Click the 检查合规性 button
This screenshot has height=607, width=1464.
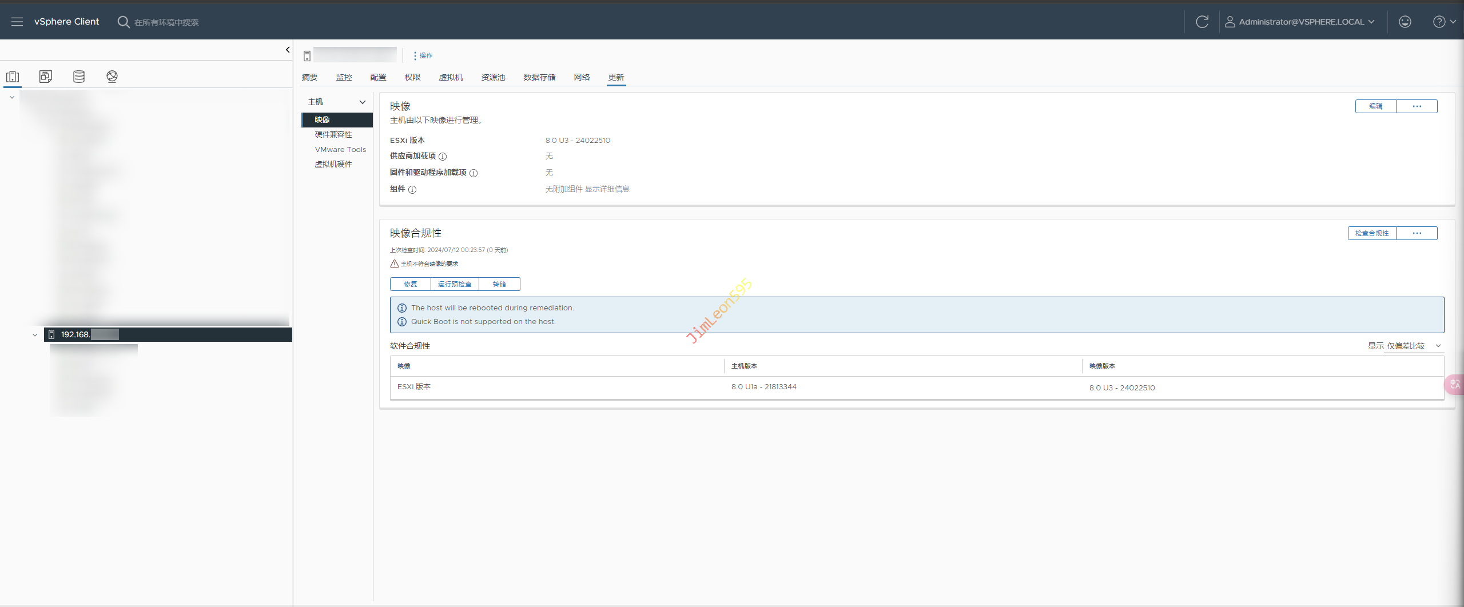pyautogui.click(x=1372, y=233)
